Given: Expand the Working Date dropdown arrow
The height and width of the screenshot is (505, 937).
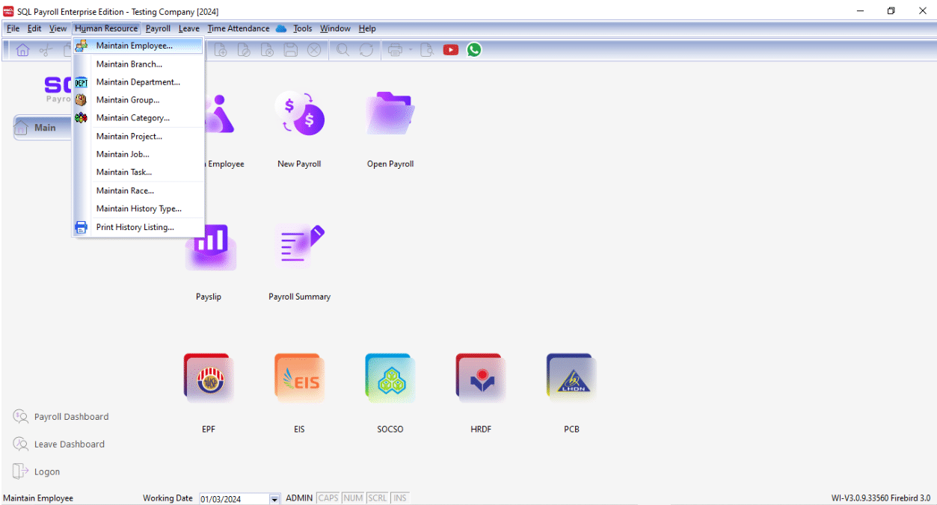Looking at the screenshot, I should 274,499.
